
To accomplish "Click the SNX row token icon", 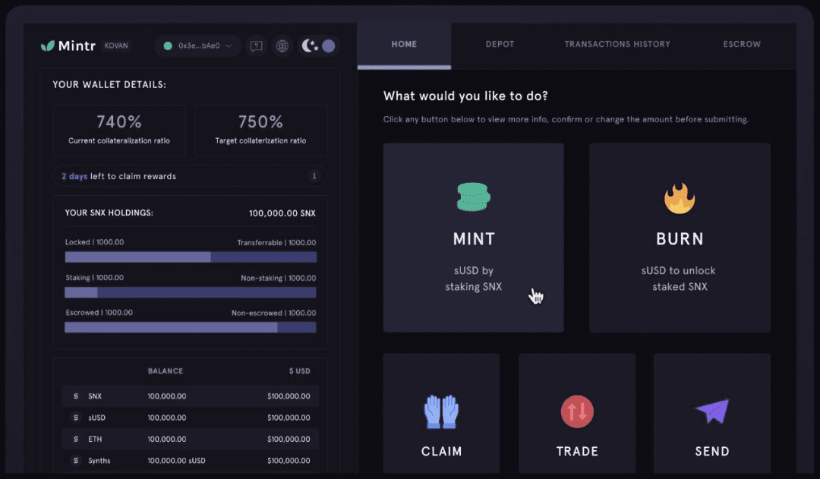I will [76, 395].
